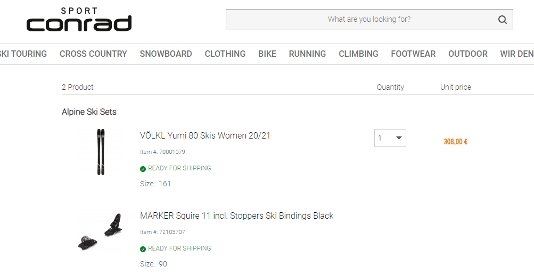Select the Footwear category
The image size is (534, 276).
point(413,54)
